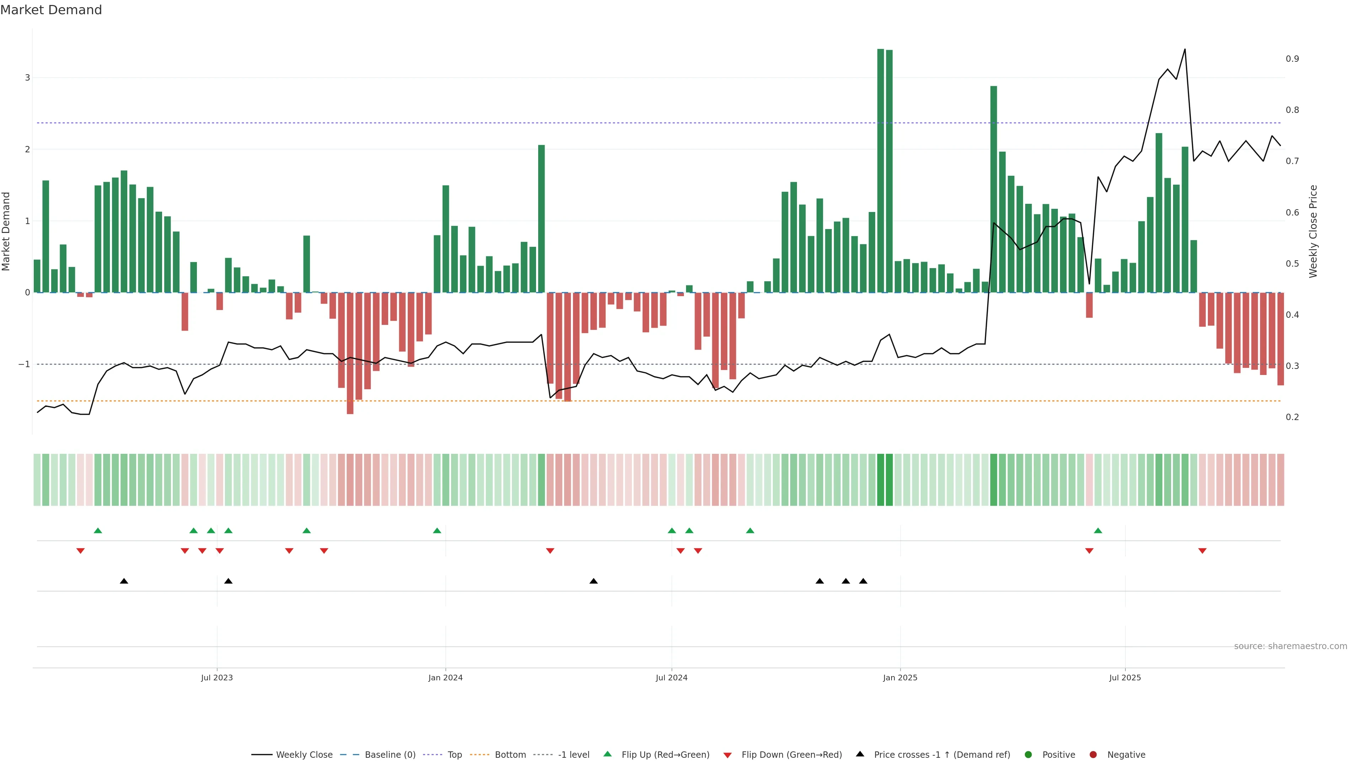Toggle the Top dotted line legend entry
The image size is (1365, 767).
tap(454, 755)
